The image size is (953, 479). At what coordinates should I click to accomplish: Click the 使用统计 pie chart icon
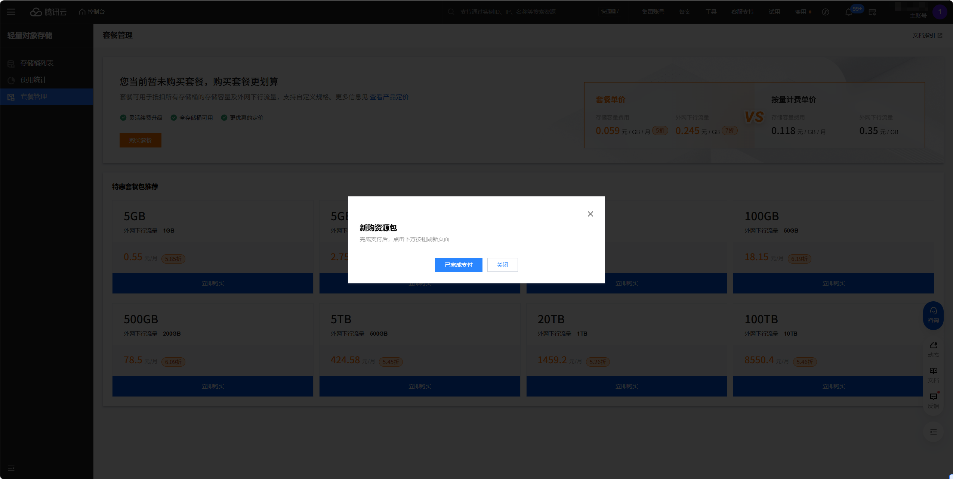pos(11,80)
